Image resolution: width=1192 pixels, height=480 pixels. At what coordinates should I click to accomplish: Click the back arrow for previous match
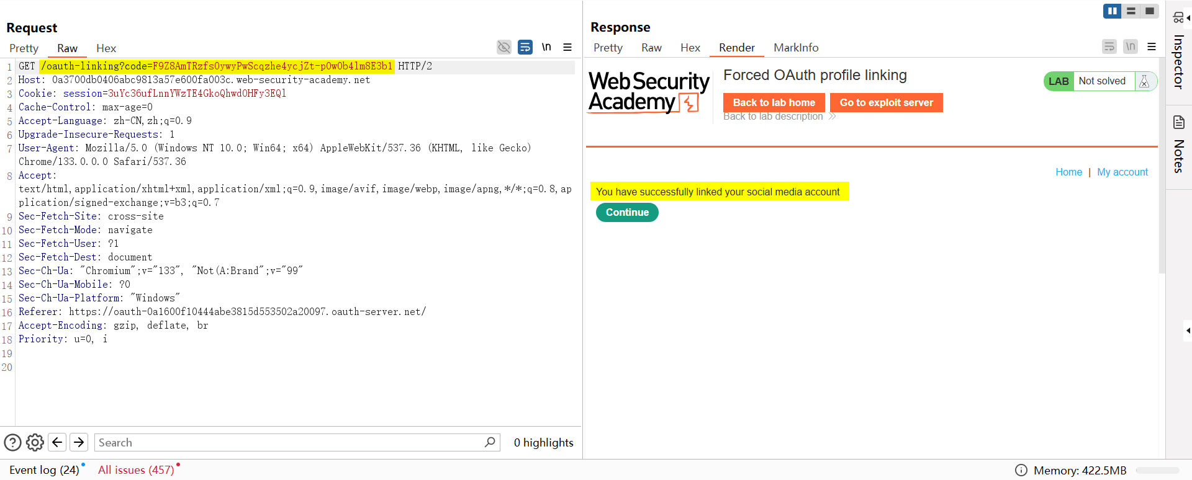click(57, 442)
